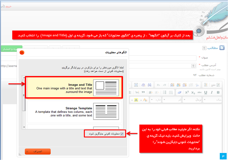
Task: Click the green ذخیره و انتشار button
Action: [x=12, y=49]
